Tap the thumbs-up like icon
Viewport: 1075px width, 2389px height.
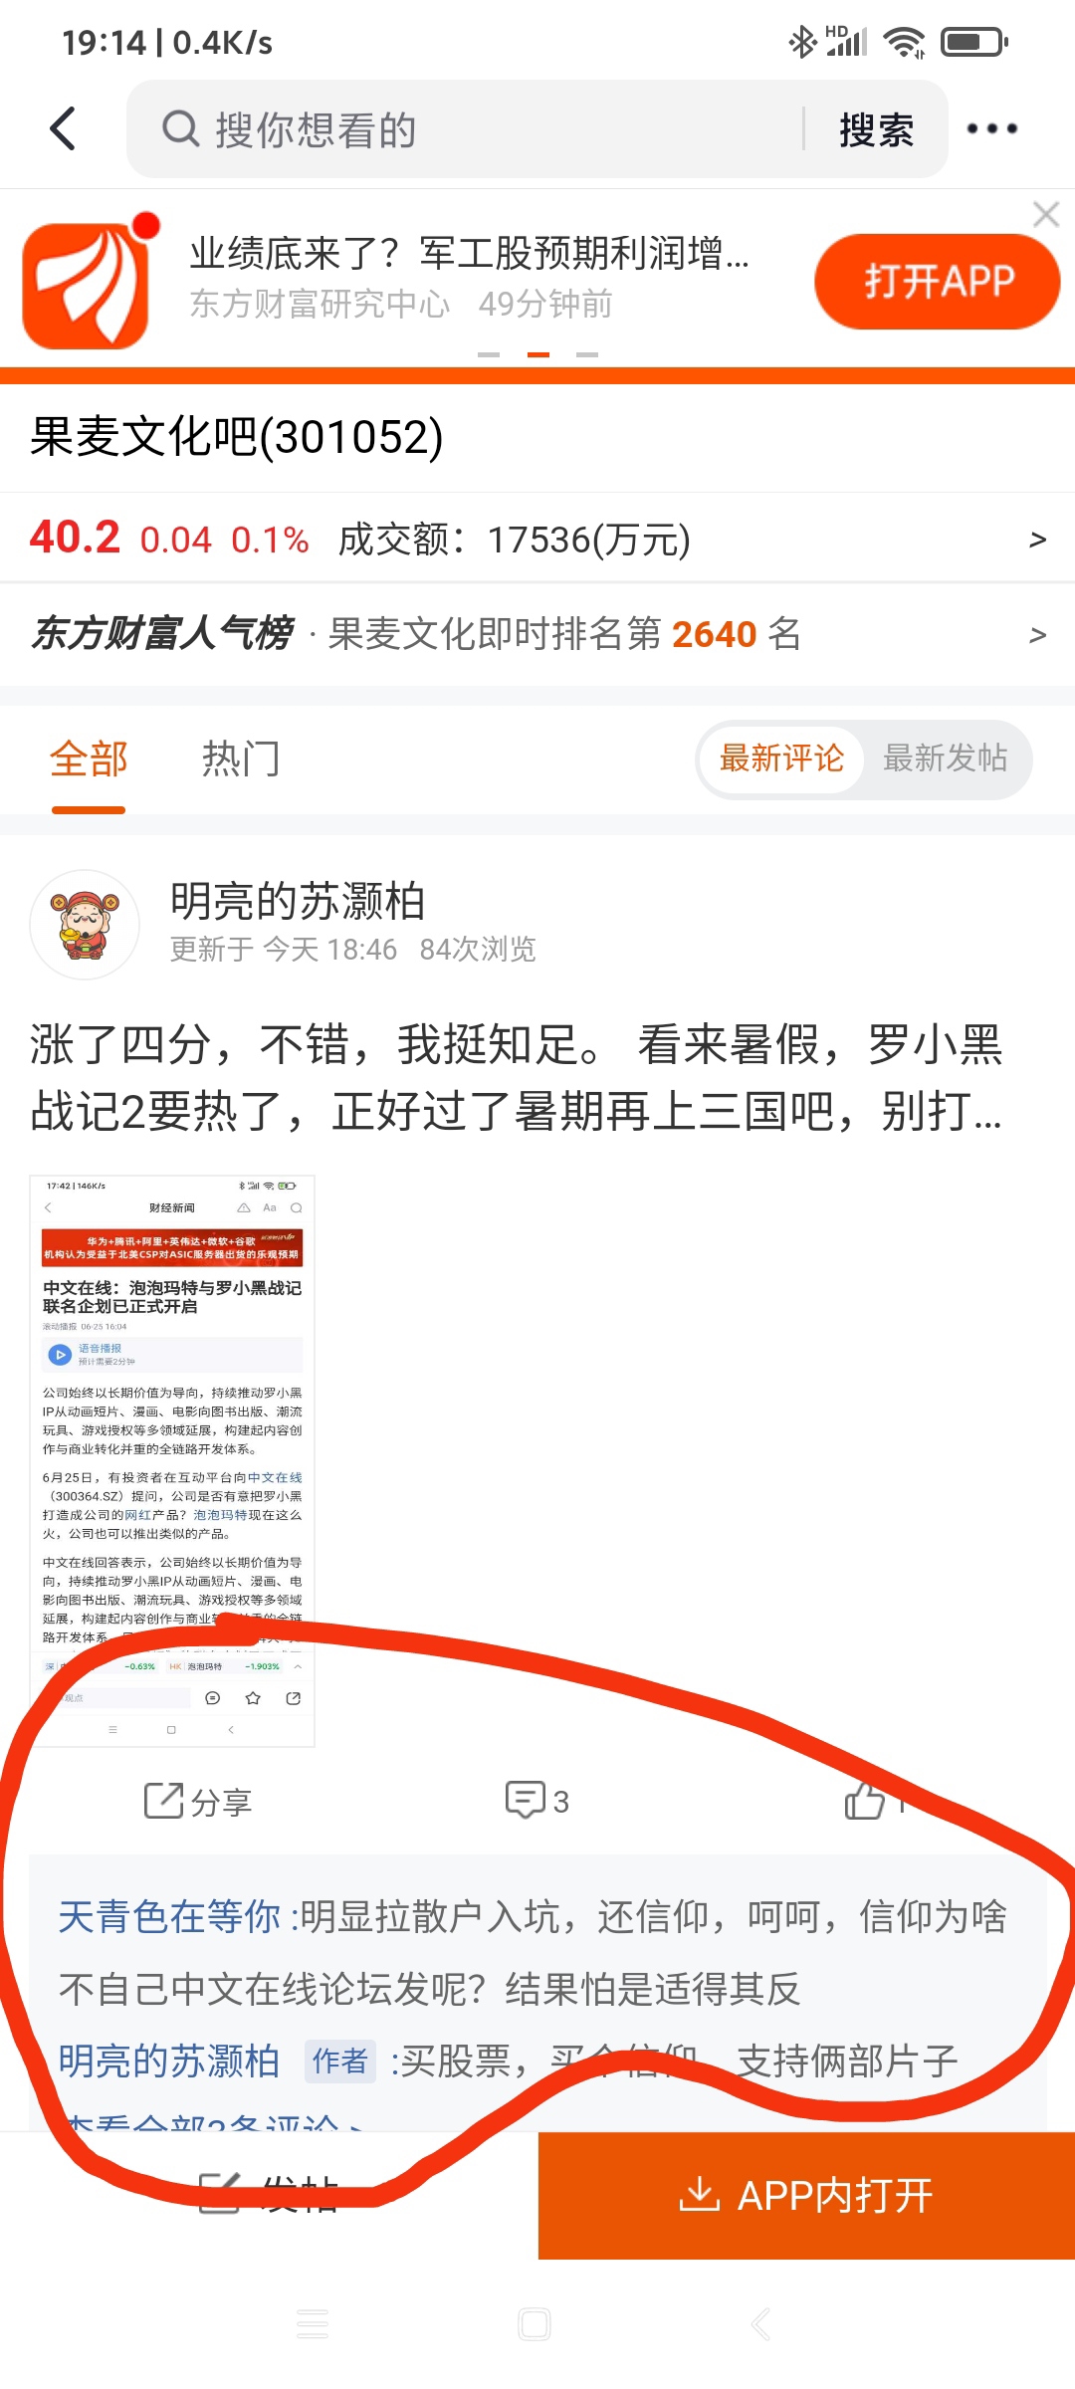864,1800
